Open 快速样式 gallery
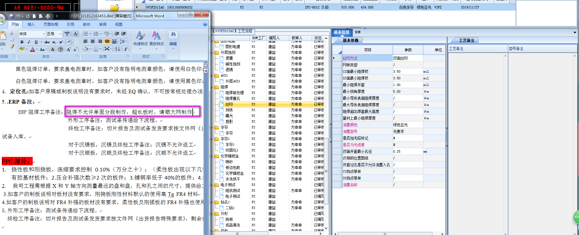Viewport: 579px width, 235px height. tap(140, 40)
